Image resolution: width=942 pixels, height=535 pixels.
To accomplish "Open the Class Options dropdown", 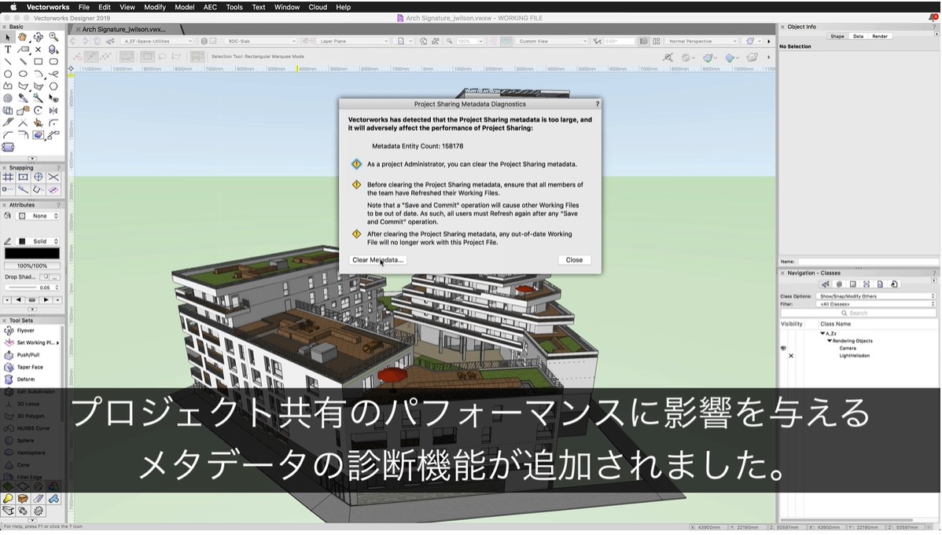I will coord(877,296).
